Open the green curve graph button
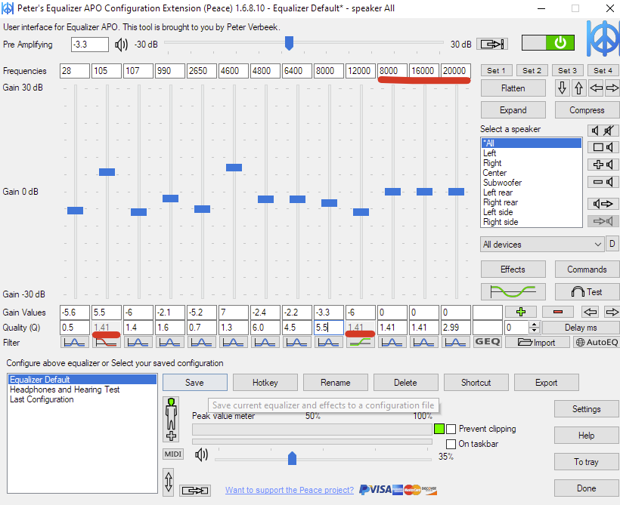620x505 pixels. point(513,292)
